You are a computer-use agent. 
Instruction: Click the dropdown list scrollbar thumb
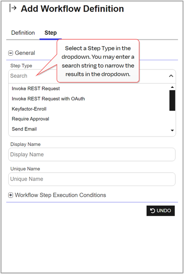pos(172,100)
